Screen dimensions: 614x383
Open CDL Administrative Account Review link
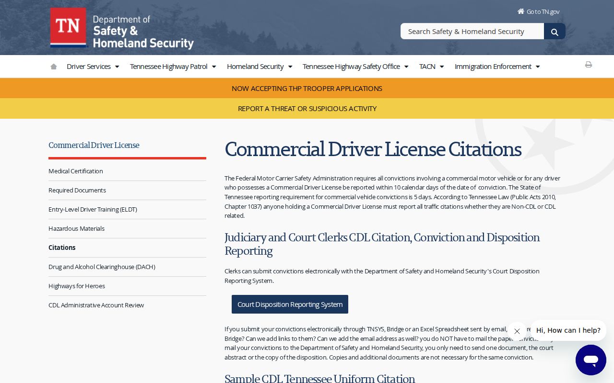click(96, 305)
